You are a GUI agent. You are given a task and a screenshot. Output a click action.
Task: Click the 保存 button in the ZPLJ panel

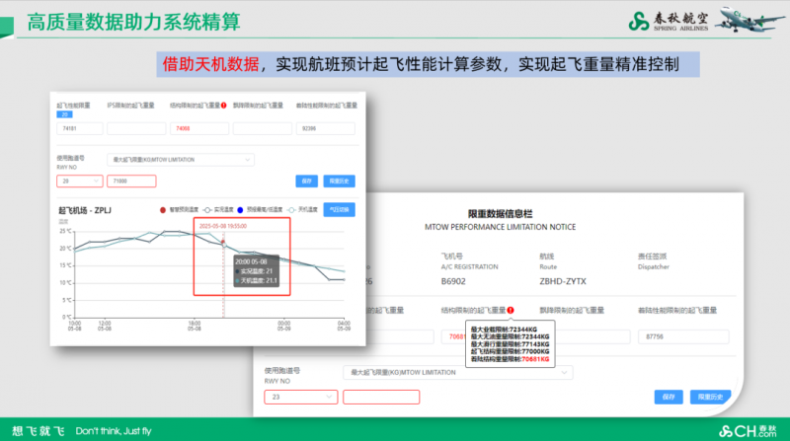(x=306, y=181)
